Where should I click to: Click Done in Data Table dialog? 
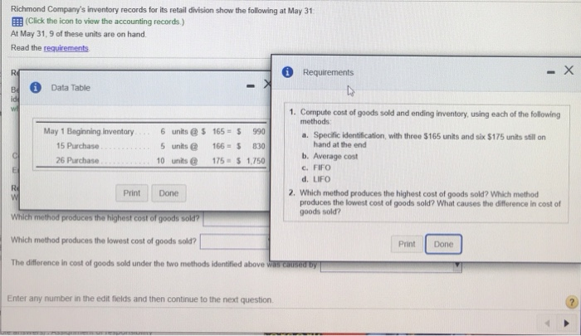pyautogui.click(x=168, y=193)
